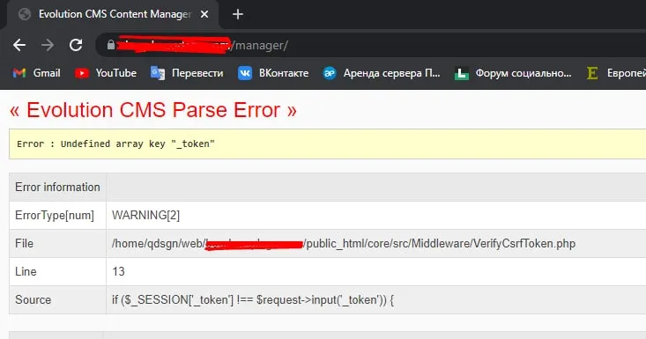Click the Evolution CMS Parse Error heading
The image size is (646, 339).
coord(152,110)
